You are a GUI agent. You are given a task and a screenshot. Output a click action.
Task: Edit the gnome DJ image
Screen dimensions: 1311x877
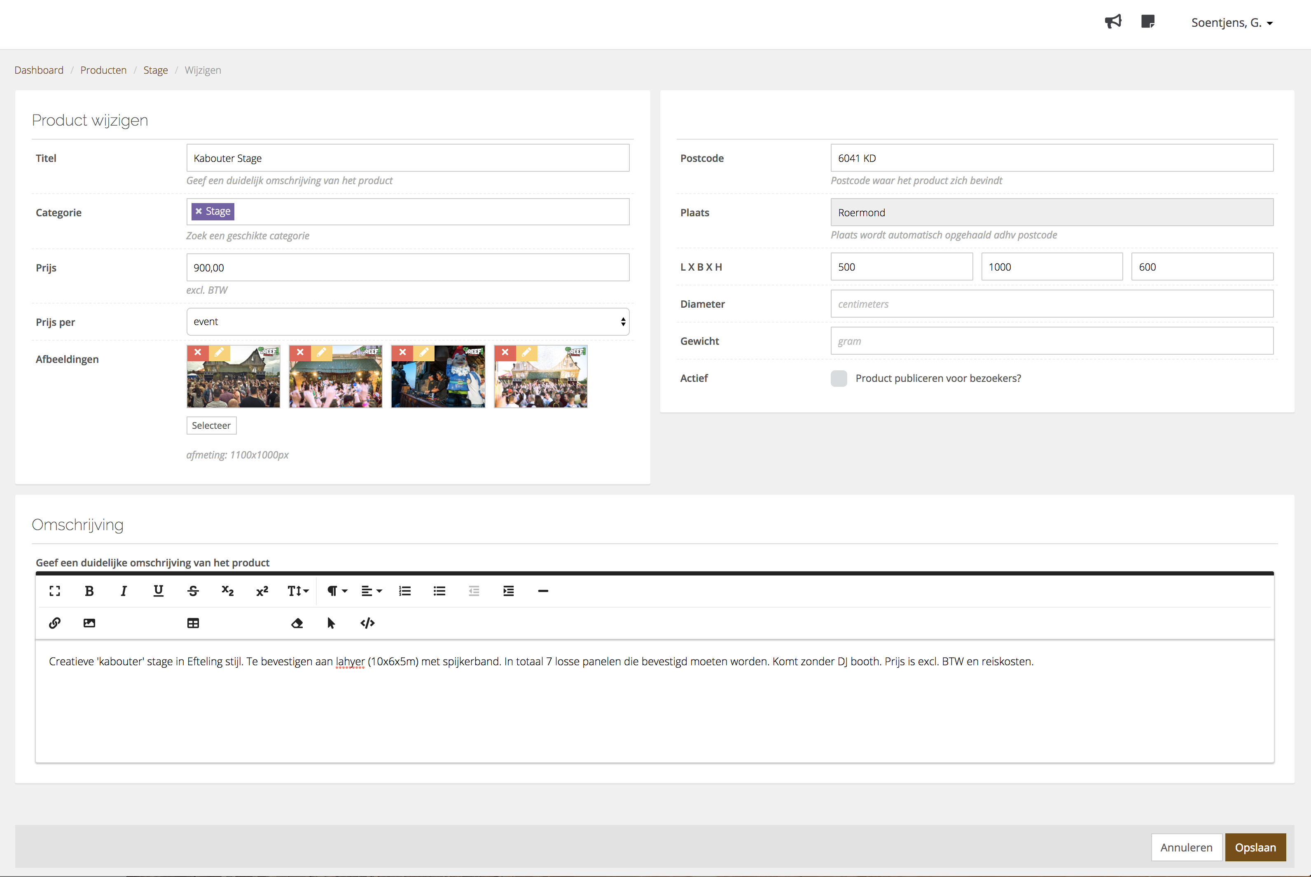click(x=424, y=352)
